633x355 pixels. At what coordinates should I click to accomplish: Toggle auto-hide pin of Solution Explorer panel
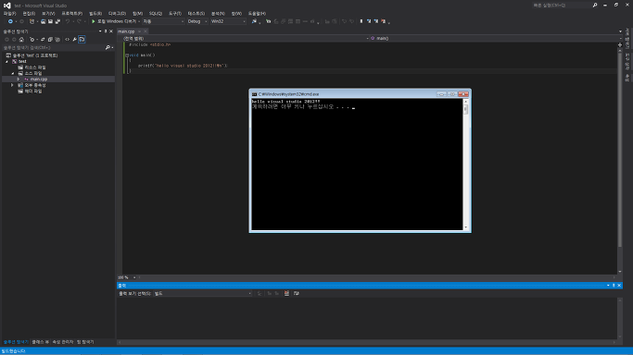pyautogui.click(x=106, y=31)
